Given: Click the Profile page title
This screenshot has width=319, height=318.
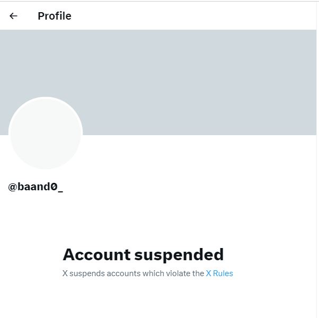Looking at the screenshot, I should [54, 16].
